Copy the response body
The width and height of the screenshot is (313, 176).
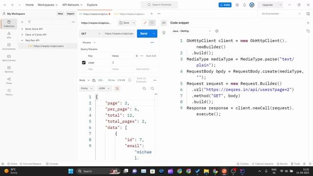pyautogui.click(x=144, y=88)
